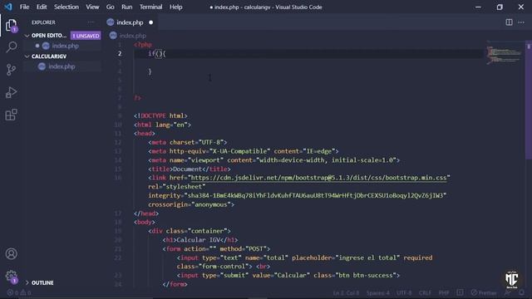Screen dimensions: 532x299
Task: Click the VS Code logo in title bar
Action: click(x=8, y=7)
